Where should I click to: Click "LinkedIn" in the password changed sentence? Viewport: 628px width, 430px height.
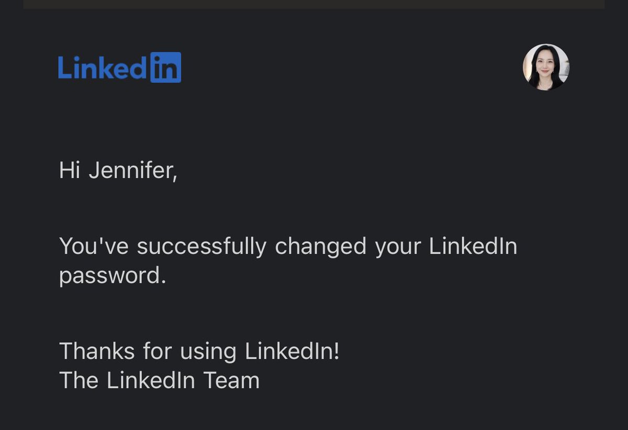coord(473,246)
